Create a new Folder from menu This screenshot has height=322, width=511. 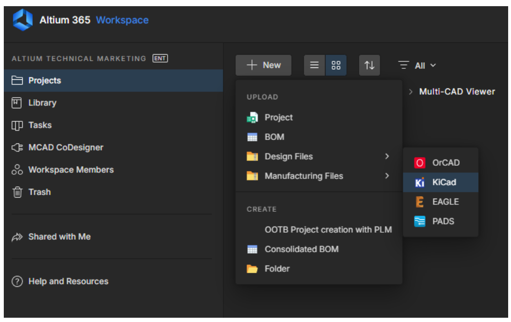[277, 269]
